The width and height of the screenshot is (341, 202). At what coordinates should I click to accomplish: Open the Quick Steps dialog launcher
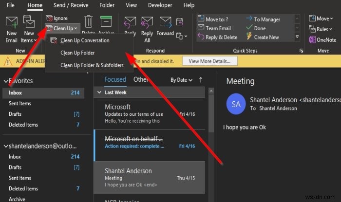point(301,51)
